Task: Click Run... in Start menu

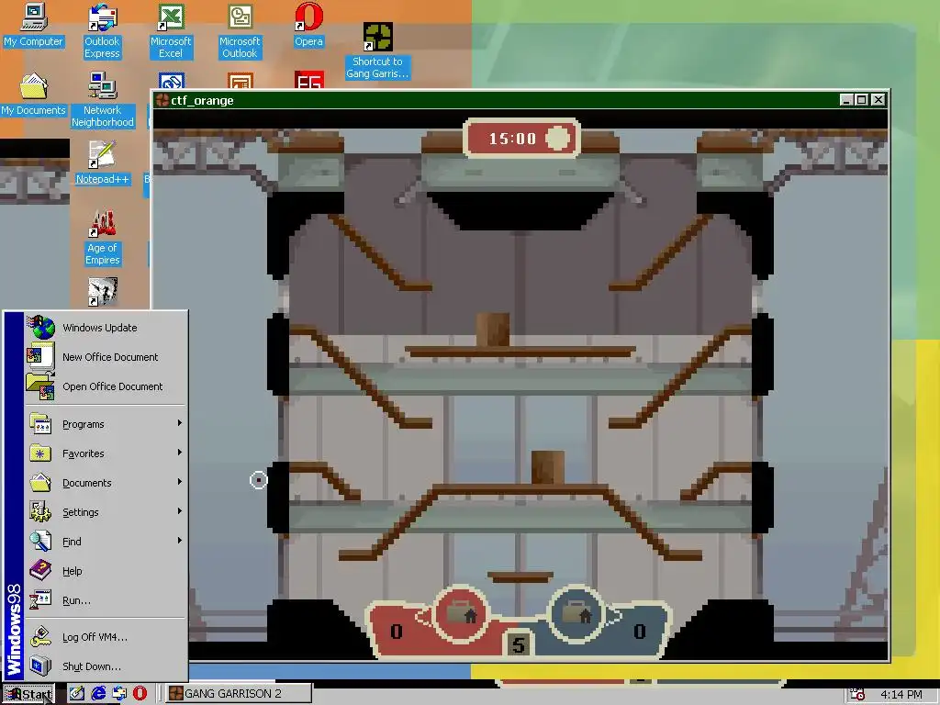Action: click(x=106, y=600)
